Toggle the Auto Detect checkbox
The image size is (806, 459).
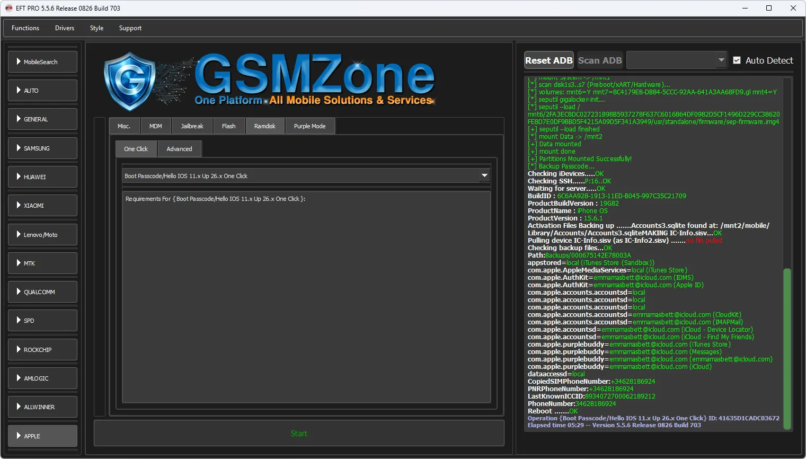pyautogui.click(x=737, y=60)
